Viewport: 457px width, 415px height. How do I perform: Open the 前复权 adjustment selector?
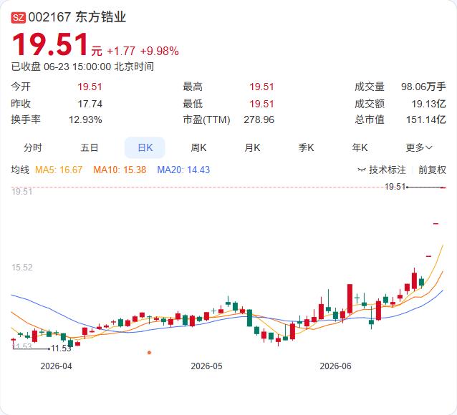(x=432, y=170)
